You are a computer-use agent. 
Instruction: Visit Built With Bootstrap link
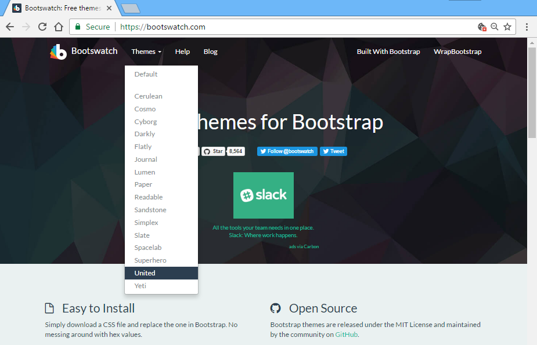[388, 52]
